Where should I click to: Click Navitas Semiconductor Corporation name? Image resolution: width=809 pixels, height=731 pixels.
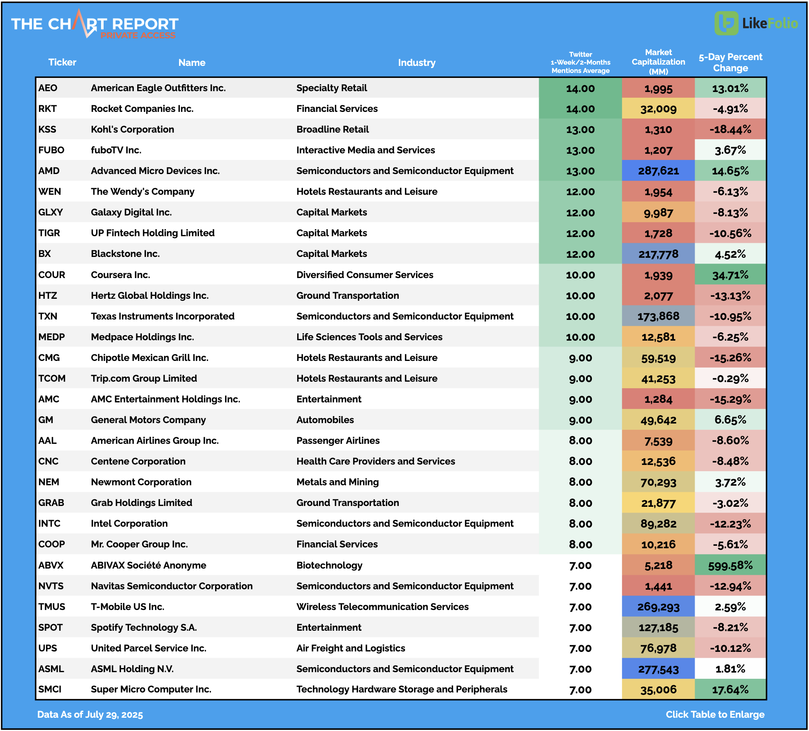172,586
